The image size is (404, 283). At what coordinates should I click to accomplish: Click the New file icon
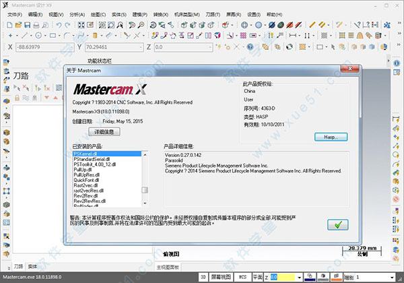click(9, 25)
